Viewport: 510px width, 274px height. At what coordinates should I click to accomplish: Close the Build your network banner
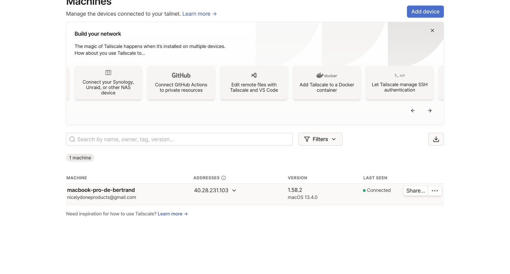(x=432, y=31)
